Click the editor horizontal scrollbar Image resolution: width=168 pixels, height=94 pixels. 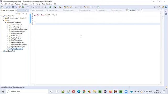[x=97, y=85]
